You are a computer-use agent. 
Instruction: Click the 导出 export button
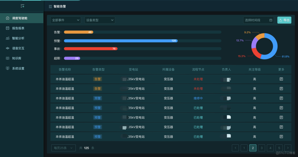click(284, 20)
